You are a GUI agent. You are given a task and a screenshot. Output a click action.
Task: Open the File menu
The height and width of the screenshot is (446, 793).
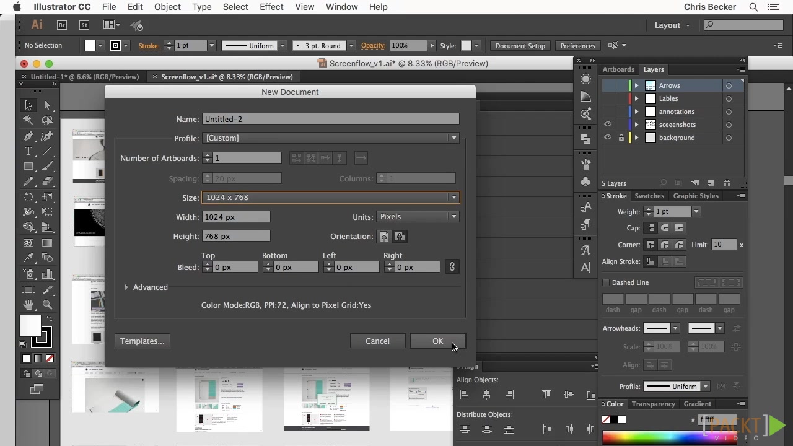click(x=109, y=7)
